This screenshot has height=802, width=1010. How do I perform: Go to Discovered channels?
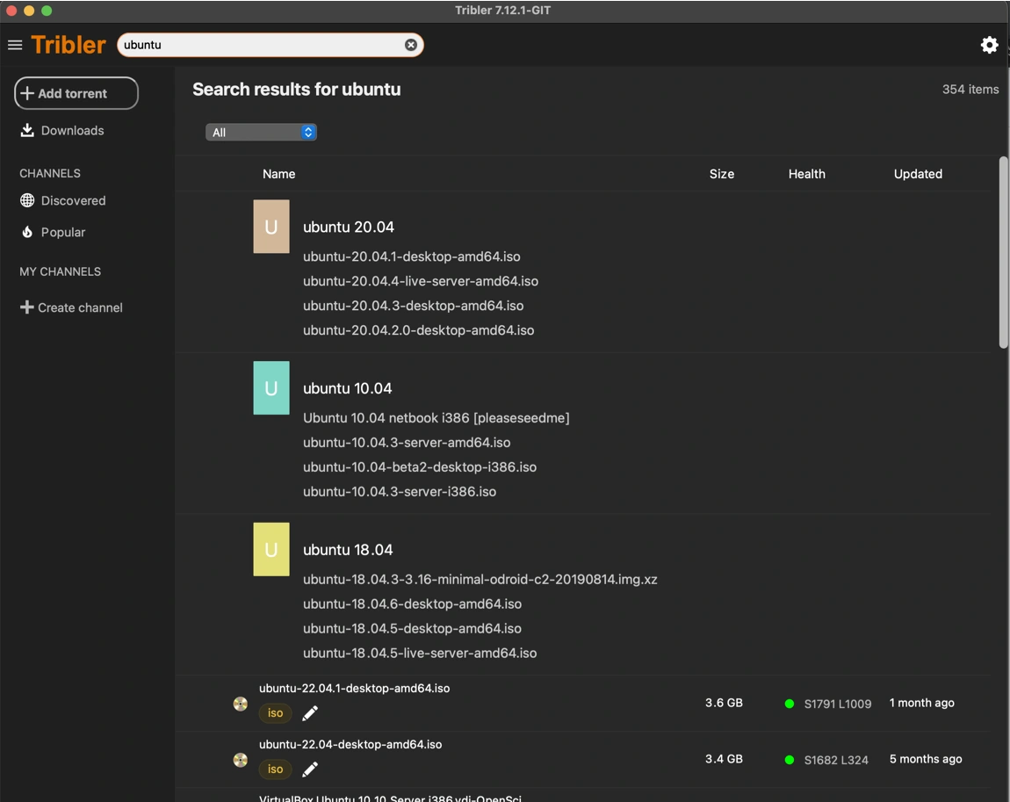click(x=62, y=200)
